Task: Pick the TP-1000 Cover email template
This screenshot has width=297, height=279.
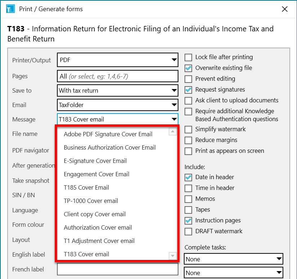Action: [91, 201]
